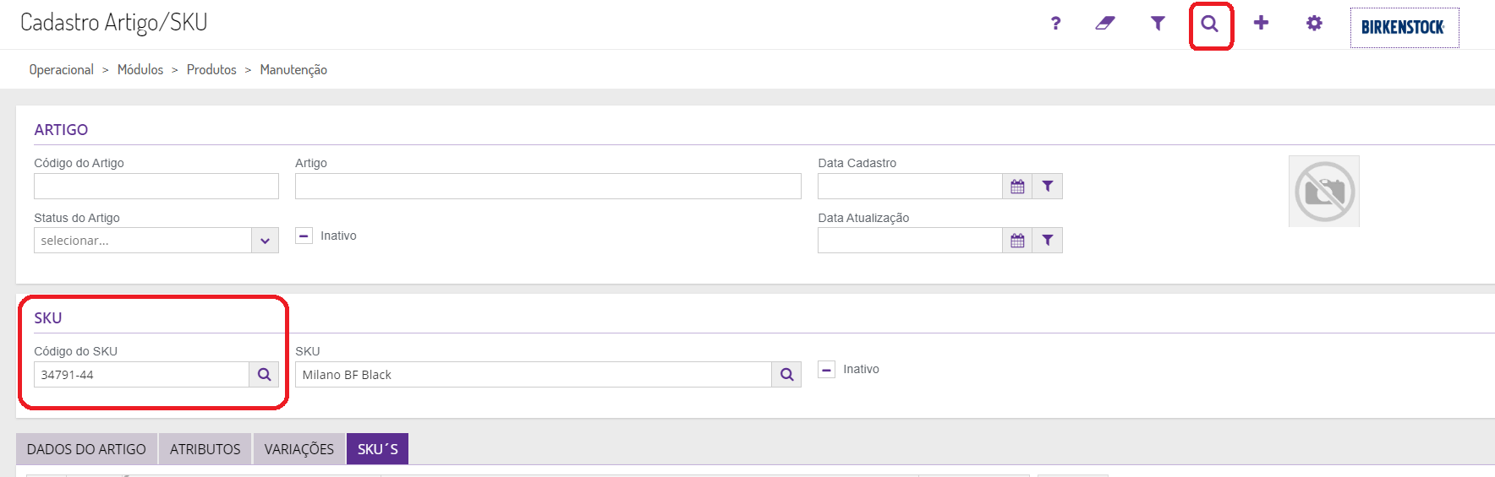1495x477 pixels.
Task: Select the DADOS DO ARTIGO tab
Action: (86, 449)
